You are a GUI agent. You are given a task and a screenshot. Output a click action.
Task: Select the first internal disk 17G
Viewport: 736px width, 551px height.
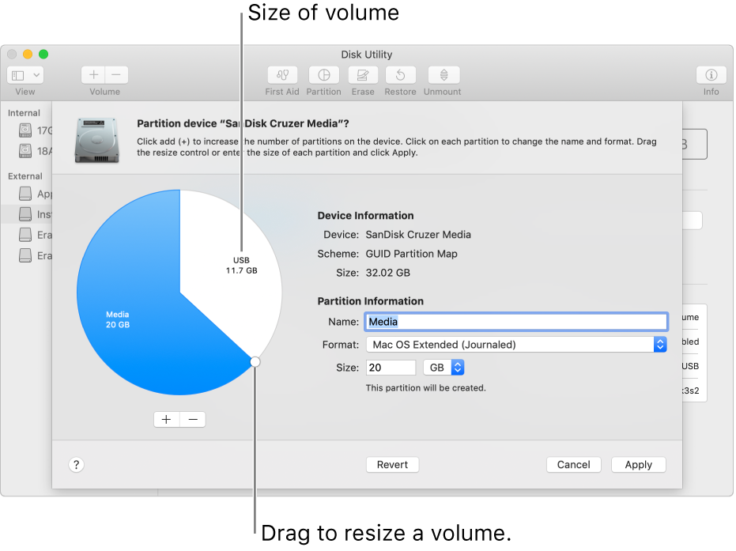(x=36, y=130)
